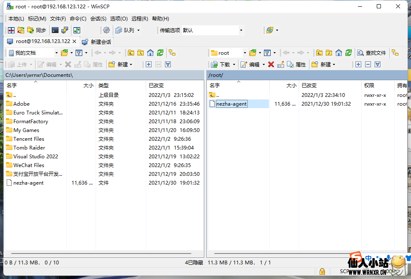
Task: Select the local nezha-agent file
Action: click(28, 183)
